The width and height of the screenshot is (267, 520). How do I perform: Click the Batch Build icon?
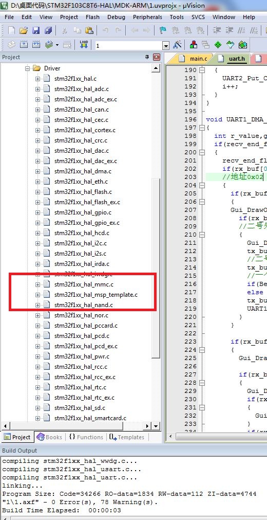(x=49, y=44)
